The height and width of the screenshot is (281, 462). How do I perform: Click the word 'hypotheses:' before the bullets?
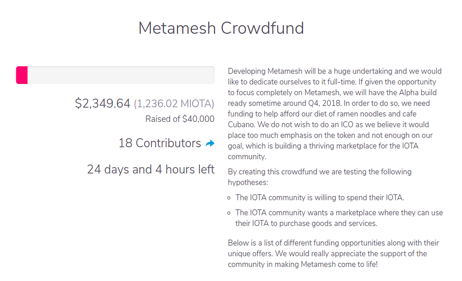tap(247, 182)
